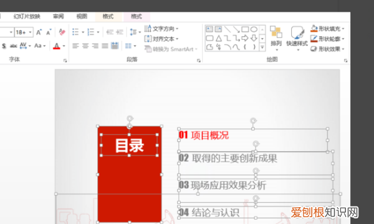This screenshot has height=224, width=374.
Task: Pick the right block arrow shape
Action: click(x=245, y=38)
